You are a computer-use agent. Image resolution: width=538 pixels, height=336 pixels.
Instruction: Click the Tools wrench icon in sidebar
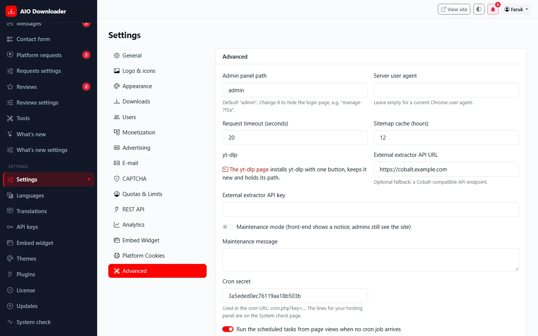click(x=10, y=118)
